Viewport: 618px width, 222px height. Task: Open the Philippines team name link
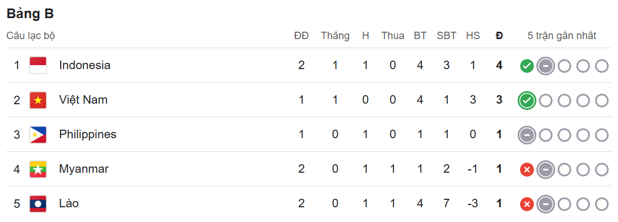click(87, 135)
